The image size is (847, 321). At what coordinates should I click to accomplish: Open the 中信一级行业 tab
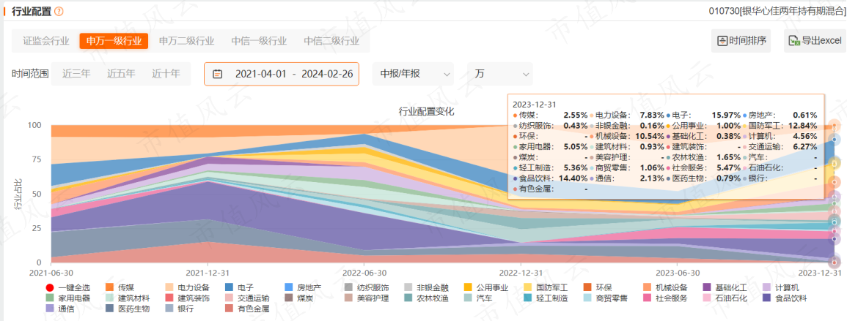point(259,41)
